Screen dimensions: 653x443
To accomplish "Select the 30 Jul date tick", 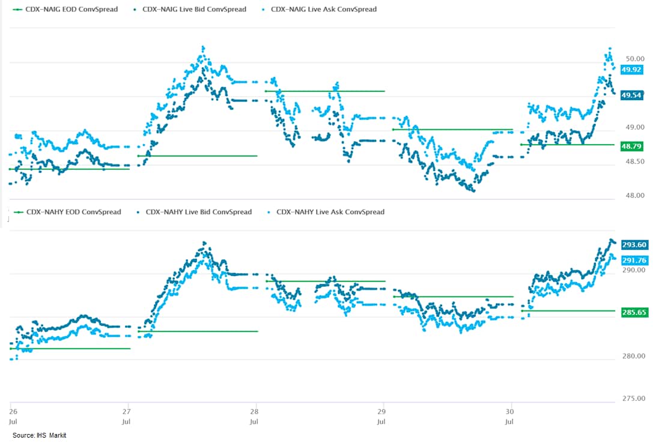I will pyautogui.click(x=509, y=416).
